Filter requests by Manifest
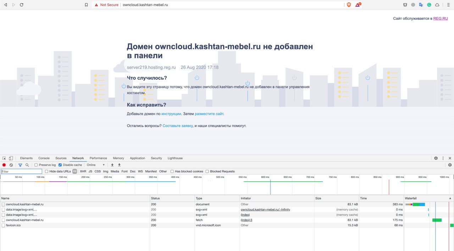The image size is (454, 251). point(151,171)
